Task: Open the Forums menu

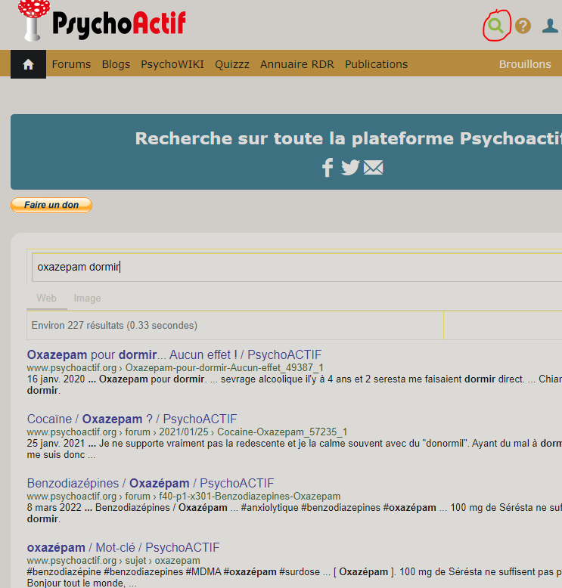Action: 71,64
